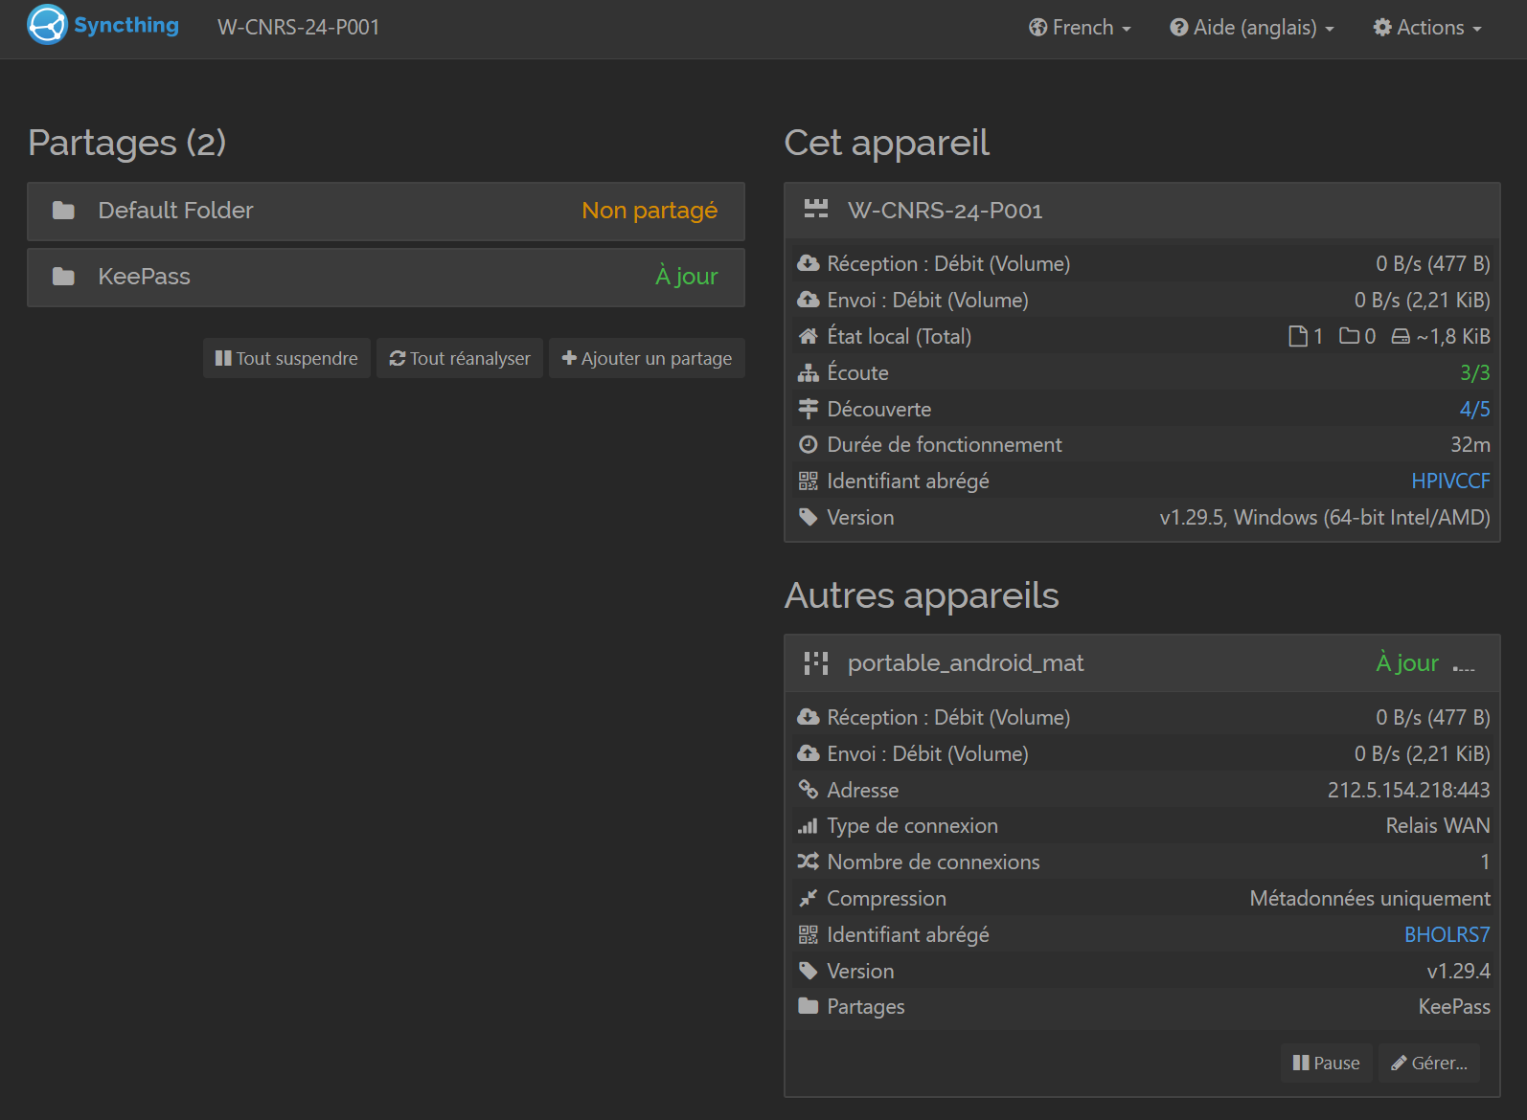Click the portable_android_mat identicon
Screen dimensions: 1527x1120
816,662
